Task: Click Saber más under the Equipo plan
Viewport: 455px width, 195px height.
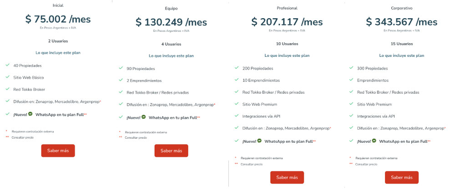Action: [171, 150]
